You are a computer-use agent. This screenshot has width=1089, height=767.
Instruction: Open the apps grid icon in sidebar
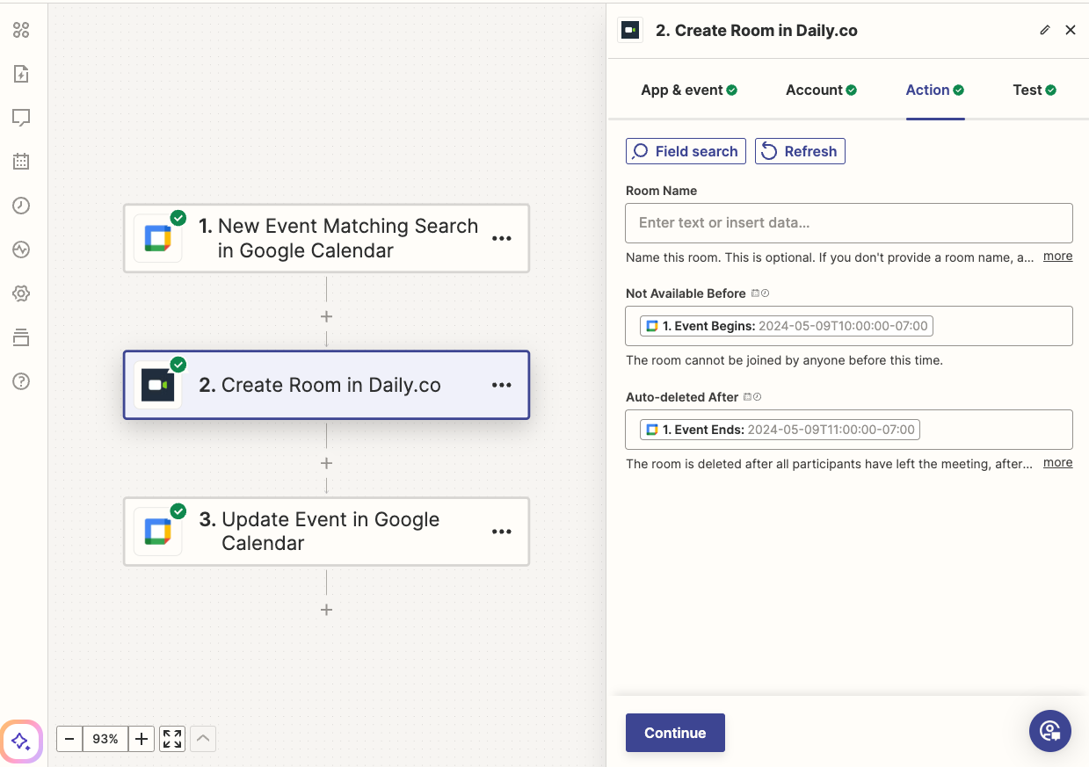(x=21, y=30)
